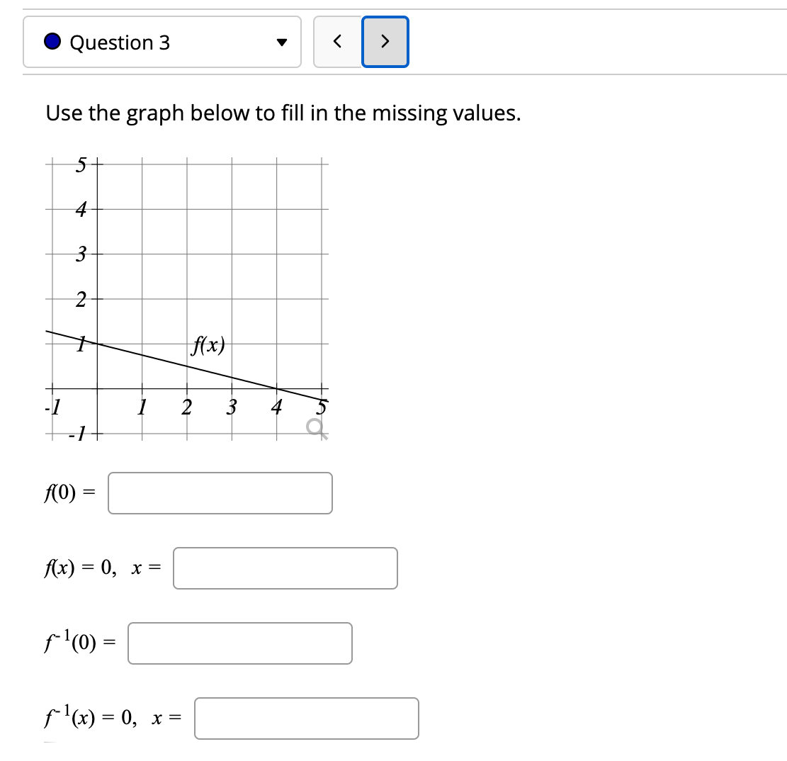Screen dimensions: 787x761
Task: Click the f(0) answer input box
Action: (220, 493)
